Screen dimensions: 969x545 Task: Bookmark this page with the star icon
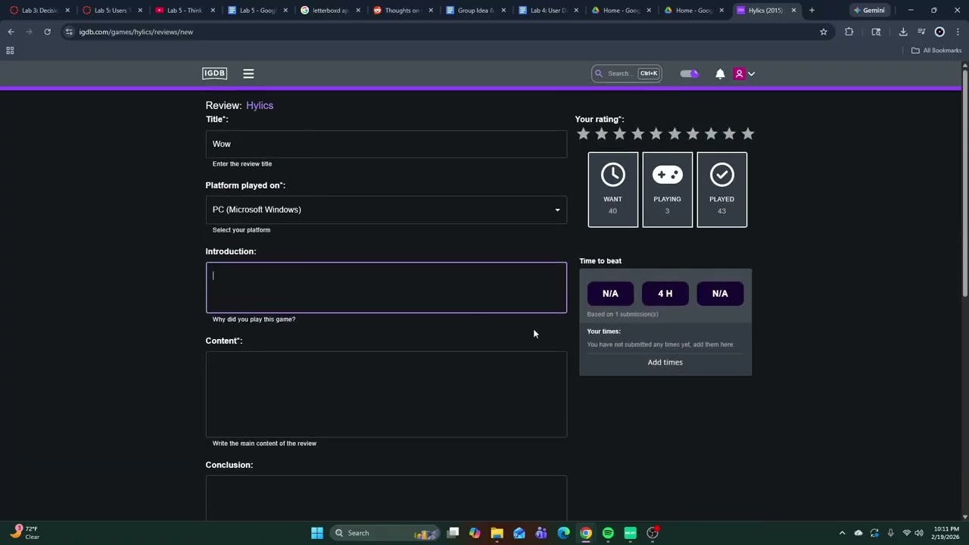point(824,32)
